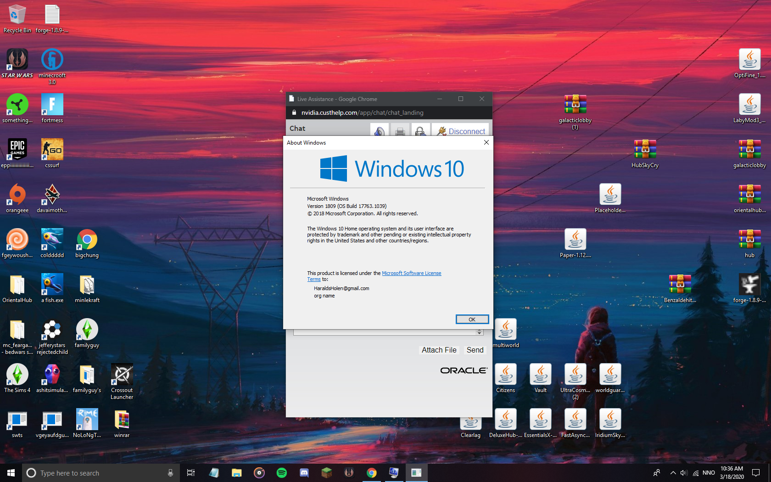The width and height of the screenshot is (771, 482).
Task: Select the HubSkyCry archive file
Action: tap(645, 153)
